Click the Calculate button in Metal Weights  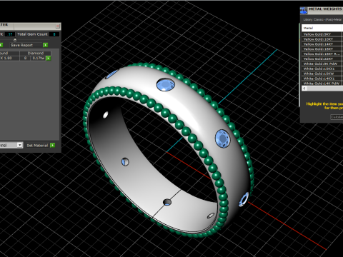tap(337, 117)
